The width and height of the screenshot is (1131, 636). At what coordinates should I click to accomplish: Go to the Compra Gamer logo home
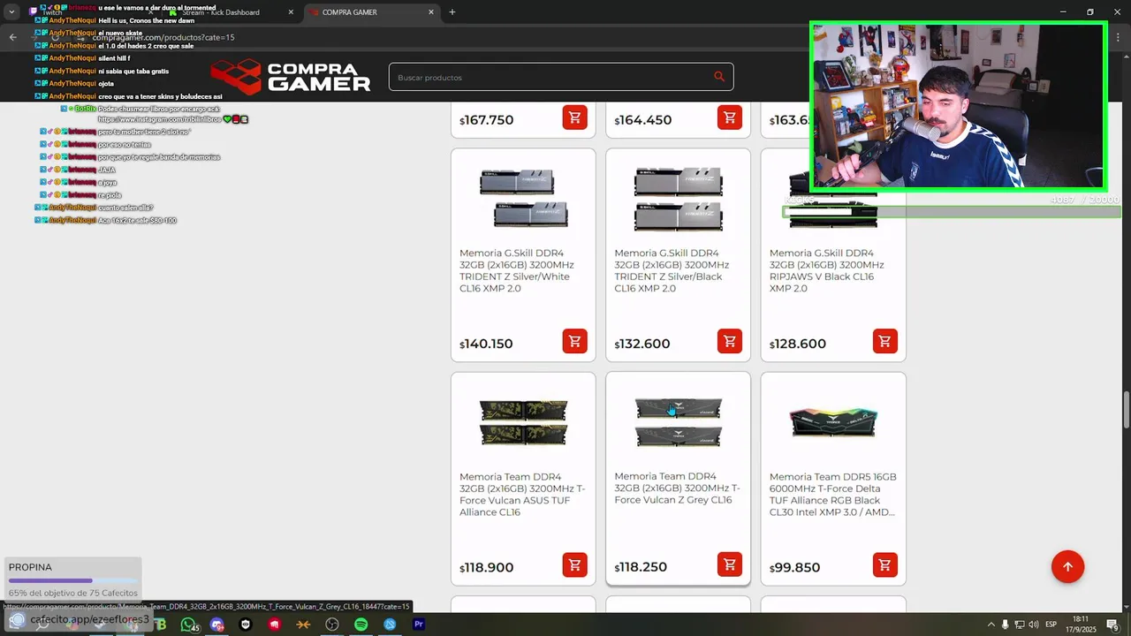tap(291, 76)
